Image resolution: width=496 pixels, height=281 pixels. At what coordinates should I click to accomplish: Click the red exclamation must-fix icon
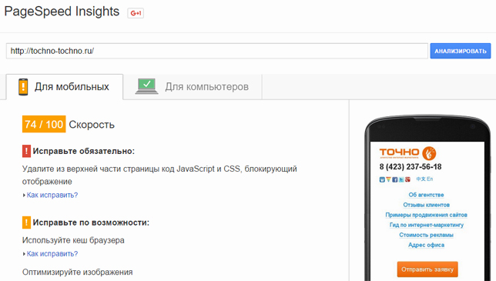[26, 151]
